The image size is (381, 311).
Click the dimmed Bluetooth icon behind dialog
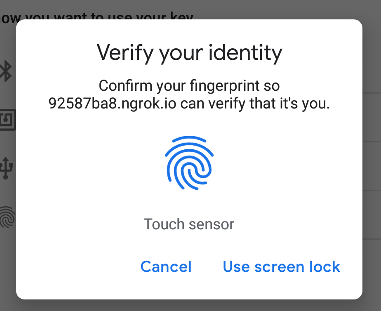tap(6, 71)
